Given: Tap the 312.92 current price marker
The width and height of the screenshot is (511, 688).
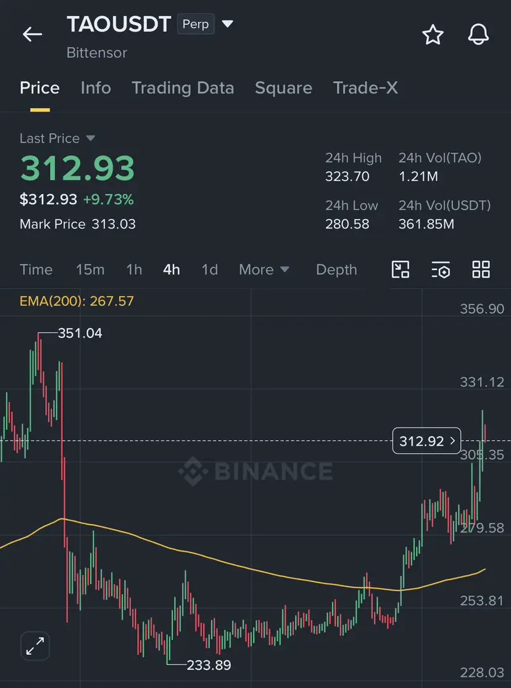Looking at the screenshot, I should 426,441.
